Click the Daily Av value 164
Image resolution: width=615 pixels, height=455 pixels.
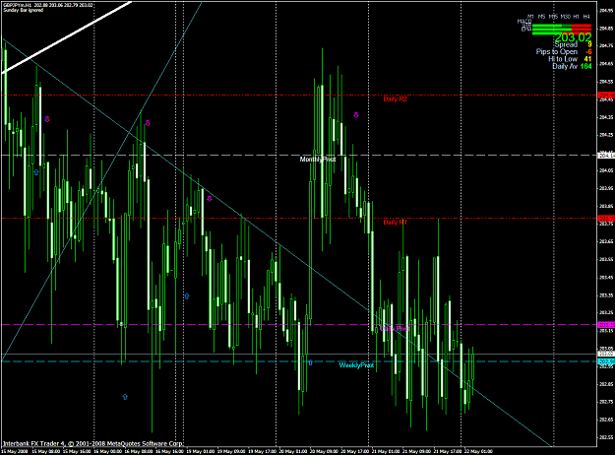(586, 66)
